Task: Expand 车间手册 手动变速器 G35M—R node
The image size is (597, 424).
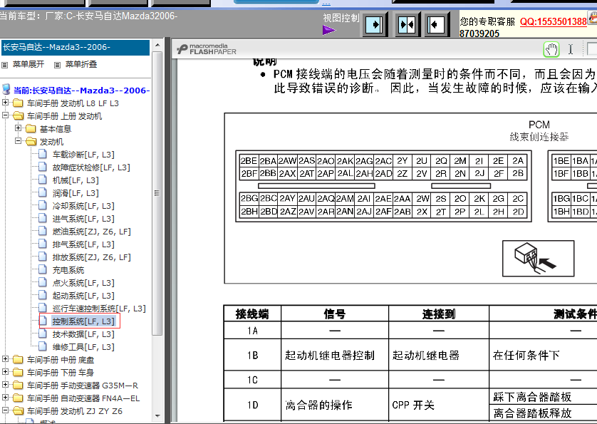Action: tap(5, 385)
